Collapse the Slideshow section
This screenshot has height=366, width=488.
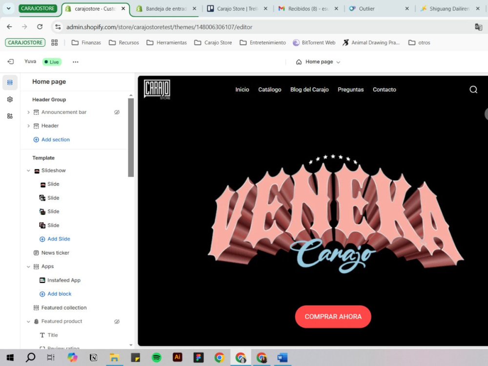pyautogui.click(x=28, y=170)
